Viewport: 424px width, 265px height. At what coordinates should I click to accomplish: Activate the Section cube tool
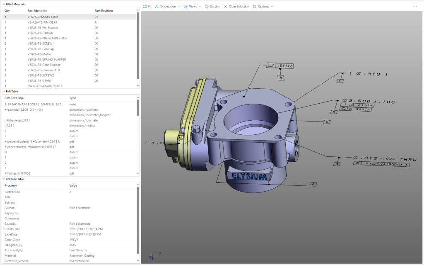click(207, 7)
